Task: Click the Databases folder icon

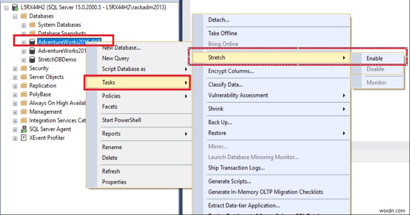Action: (x=24, y=16)
